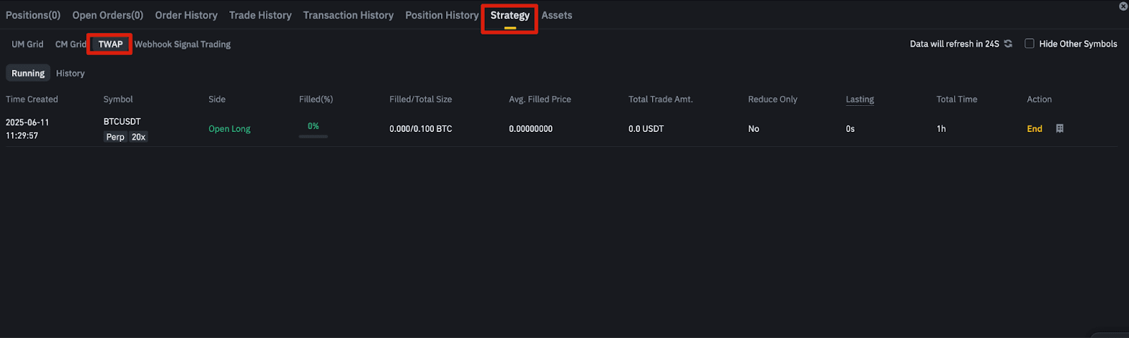Open Webhook Signal Trading sub-tab
Screen dimensions: 1129x338
tap(183, 44)
